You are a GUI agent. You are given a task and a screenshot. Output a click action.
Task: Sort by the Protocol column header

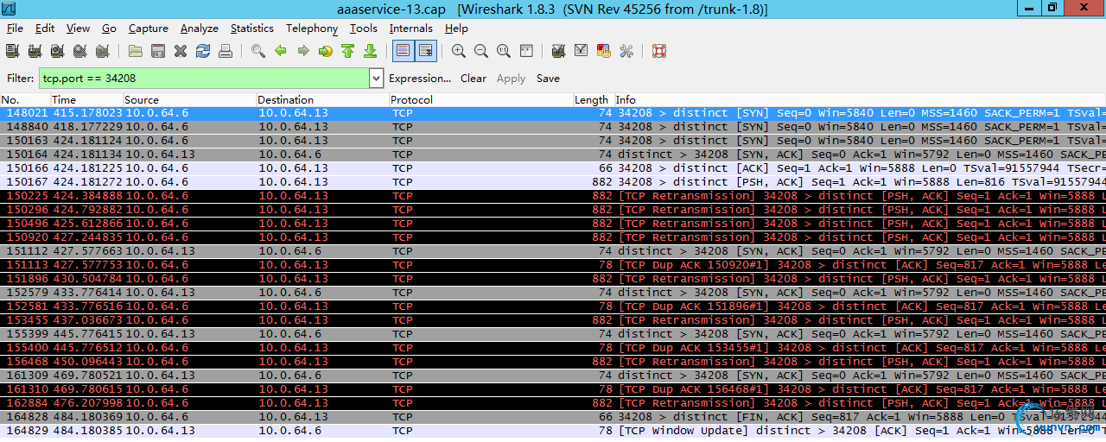tap(480, 99)
